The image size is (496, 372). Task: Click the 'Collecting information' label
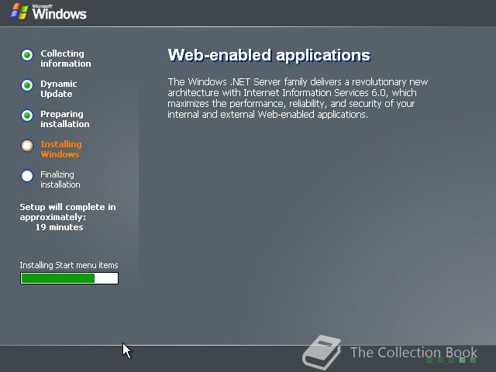(65, 59)
